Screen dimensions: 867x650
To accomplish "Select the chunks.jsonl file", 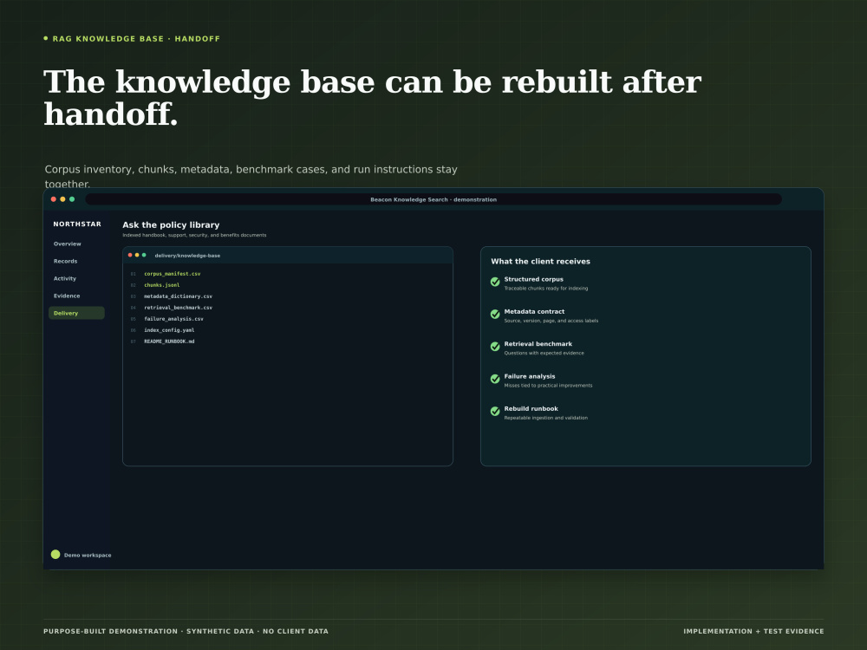I will [161, 285].
